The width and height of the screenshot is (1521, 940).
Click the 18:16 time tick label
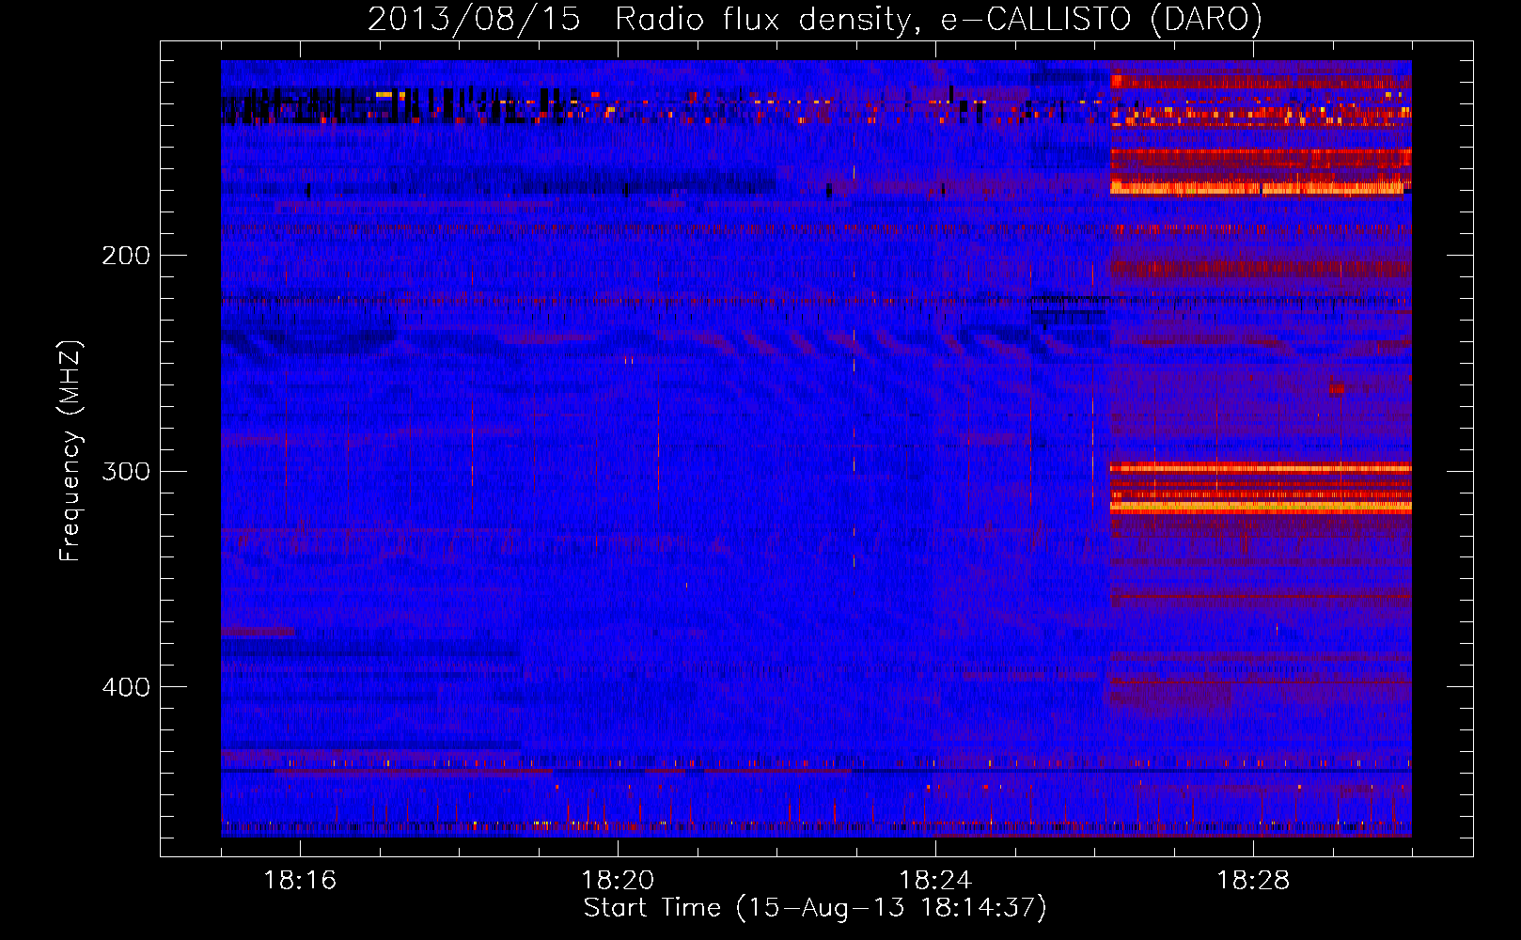pos(300,881)
